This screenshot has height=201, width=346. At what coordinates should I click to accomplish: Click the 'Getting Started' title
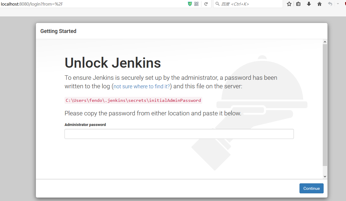click(x=58, y=31)
